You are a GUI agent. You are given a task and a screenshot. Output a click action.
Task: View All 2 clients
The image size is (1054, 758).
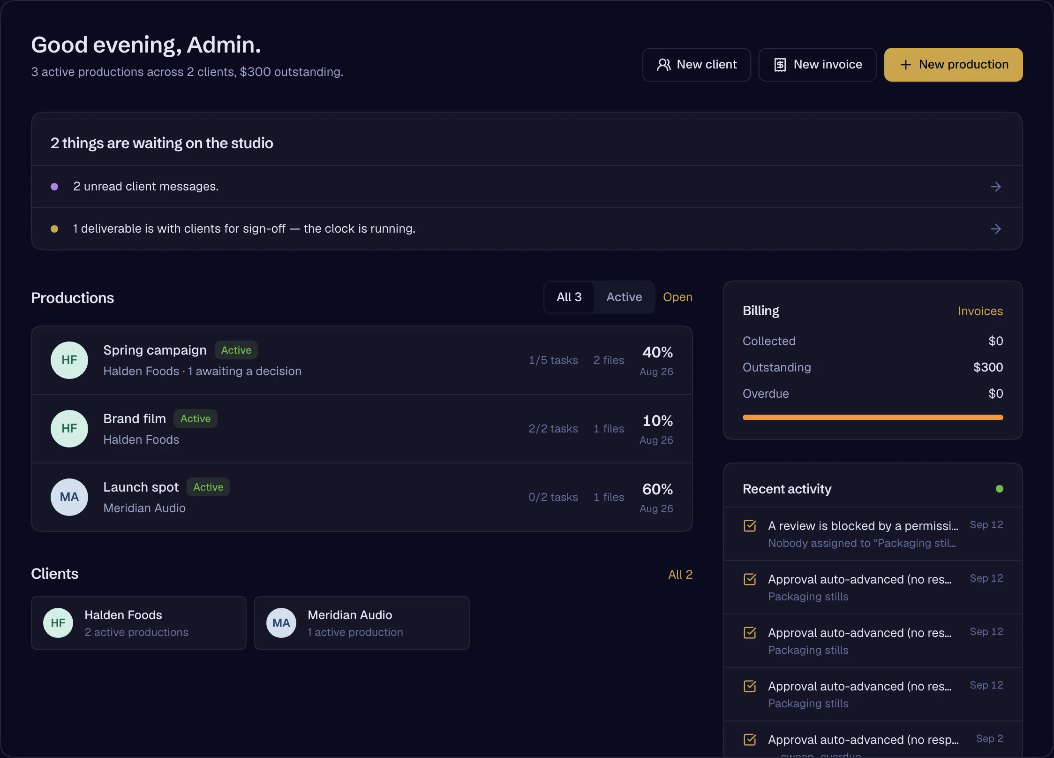(680, 575)
